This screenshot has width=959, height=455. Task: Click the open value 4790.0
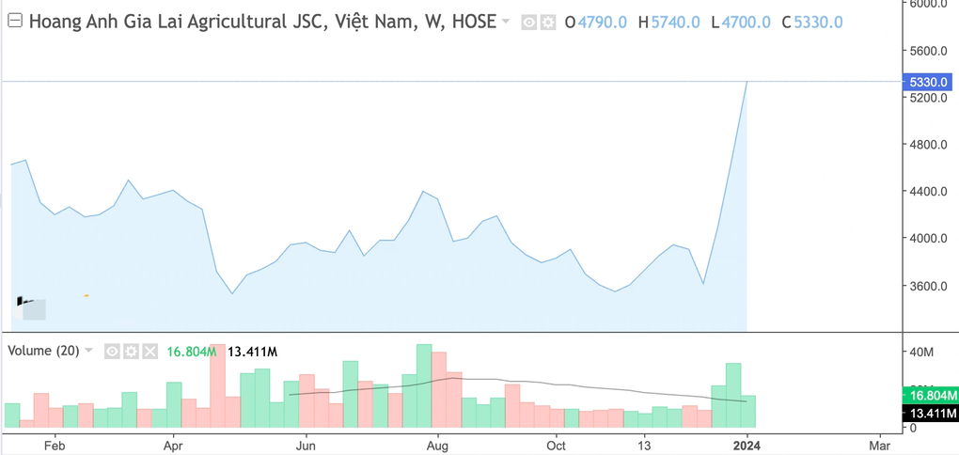tap(603, 23)
